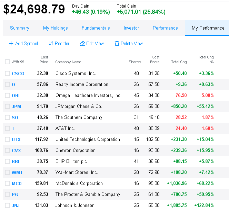229x210 pixels.
Task: Click the plus icon beside Add Symbol
Action: click(11, 43)
